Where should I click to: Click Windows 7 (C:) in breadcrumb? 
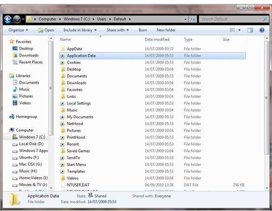pos(77,19)
